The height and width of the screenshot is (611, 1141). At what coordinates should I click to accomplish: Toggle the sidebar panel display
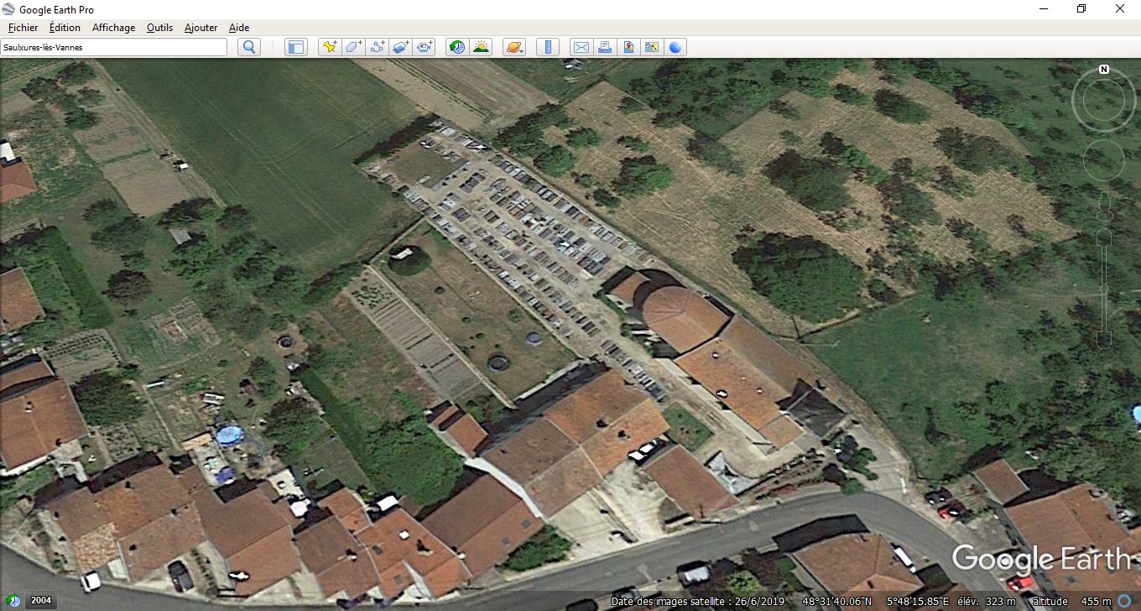pyautogui.click(x=296, y=47)
